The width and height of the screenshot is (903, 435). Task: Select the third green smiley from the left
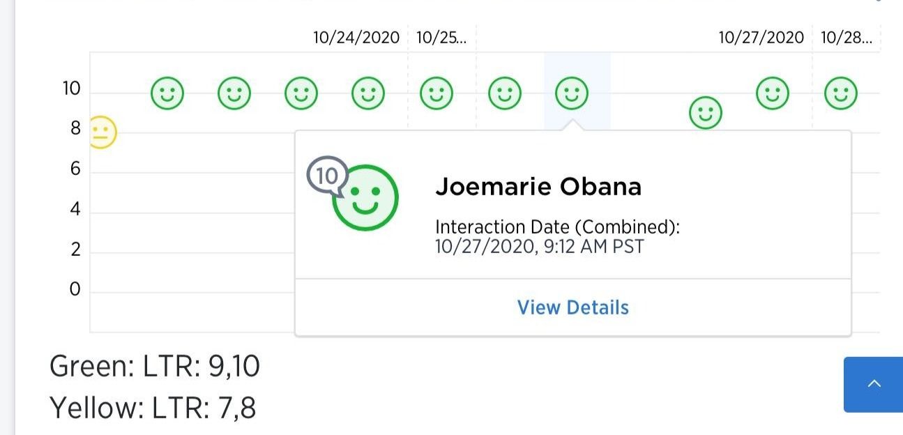click(x=301, y=93)
